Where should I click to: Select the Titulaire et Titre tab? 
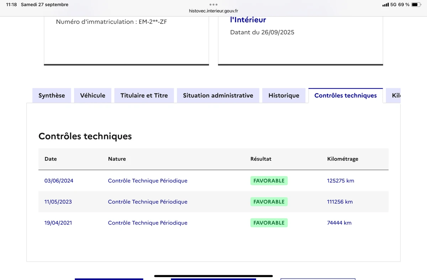[x=144, y=96]
